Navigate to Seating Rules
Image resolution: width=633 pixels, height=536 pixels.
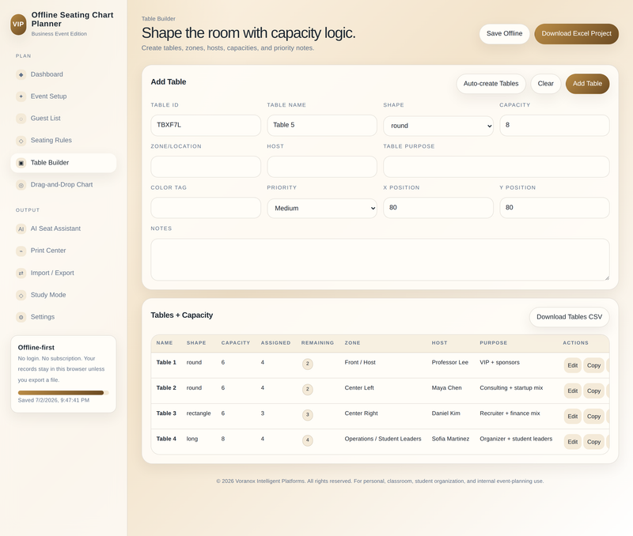63,141
